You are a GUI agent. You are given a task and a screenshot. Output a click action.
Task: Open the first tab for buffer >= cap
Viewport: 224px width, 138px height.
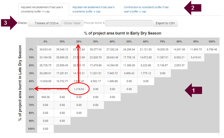click(42, 9)
